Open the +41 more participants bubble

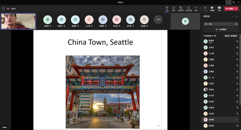coord(158,20)
